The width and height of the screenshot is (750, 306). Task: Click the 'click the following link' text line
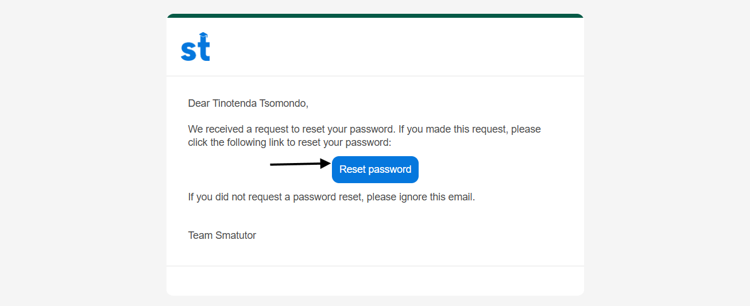pos(289,142)
